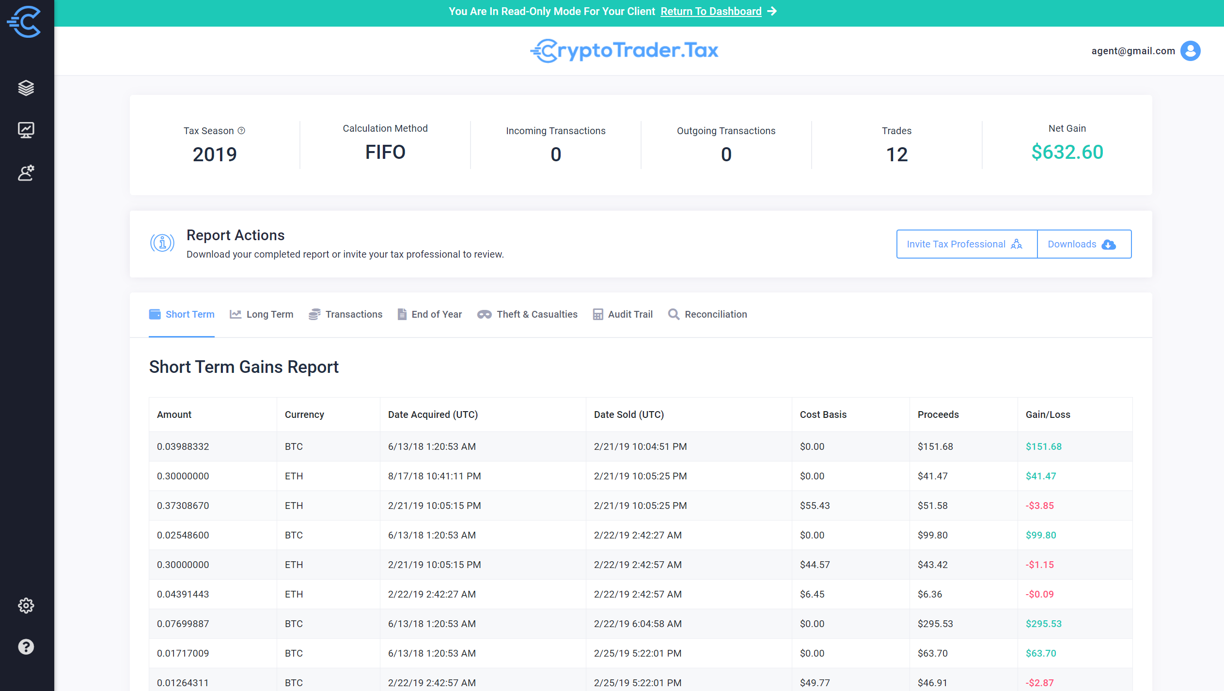Click the Trades count 12

[896, 154]
